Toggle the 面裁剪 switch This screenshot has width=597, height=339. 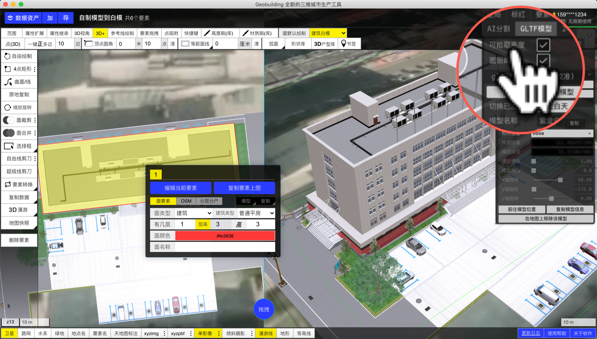(x=9, y=120)
